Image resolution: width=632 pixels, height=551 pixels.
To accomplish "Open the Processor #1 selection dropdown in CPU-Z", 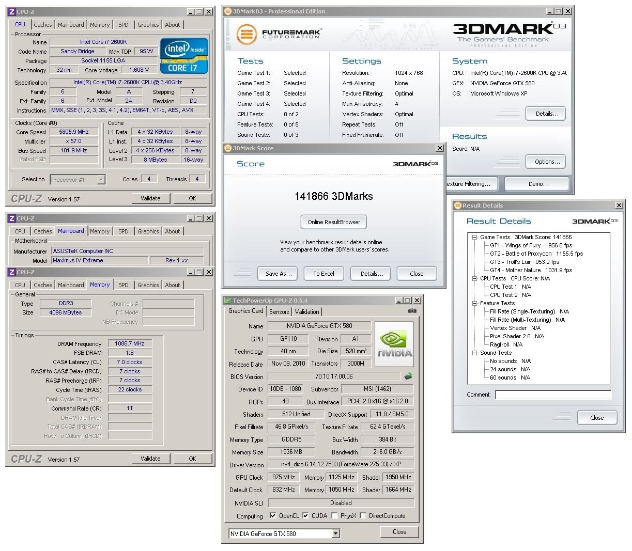I will coord(101,180).
